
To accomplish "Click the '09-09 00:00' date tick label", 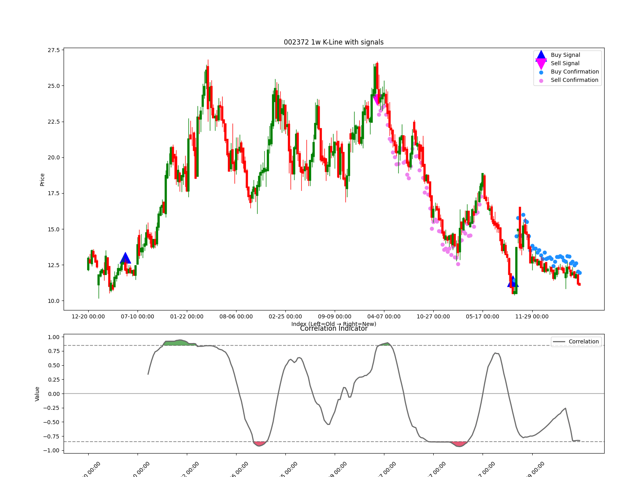I will pos(335,316).
